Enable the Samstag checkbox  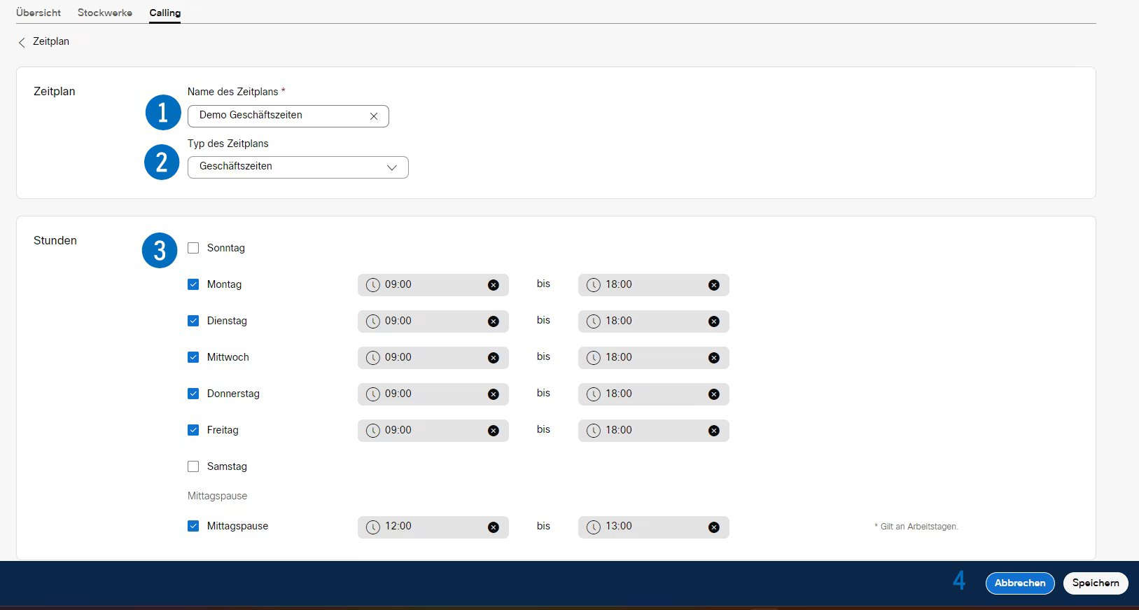pyautogui.click(x=193, y=466)
